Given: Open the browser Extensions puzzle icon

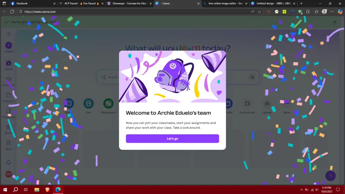Looking at the screenshot, I should 308,12.
